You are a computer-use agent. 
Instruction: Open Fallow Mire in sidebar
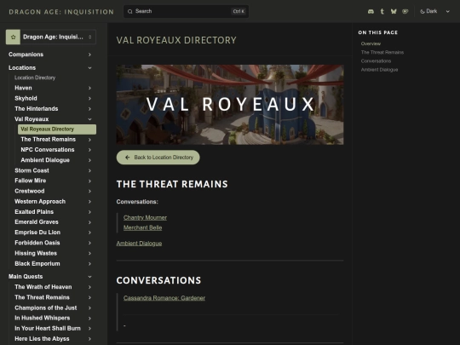point(30,181)
